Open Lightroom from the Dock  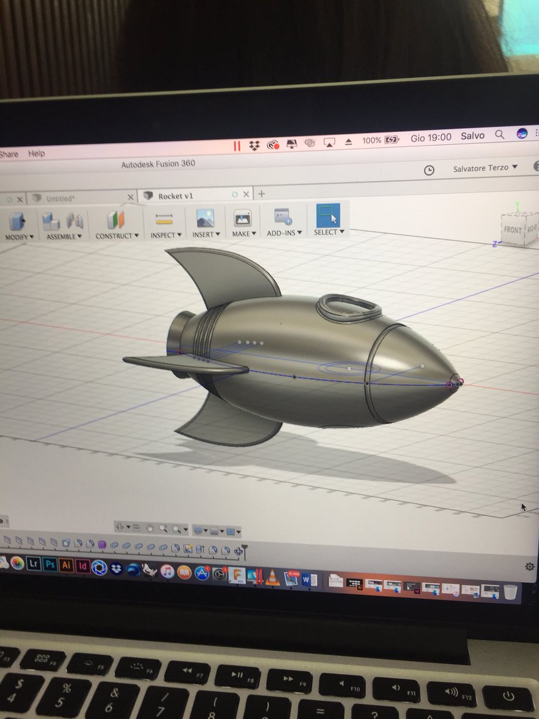point(33,564)
